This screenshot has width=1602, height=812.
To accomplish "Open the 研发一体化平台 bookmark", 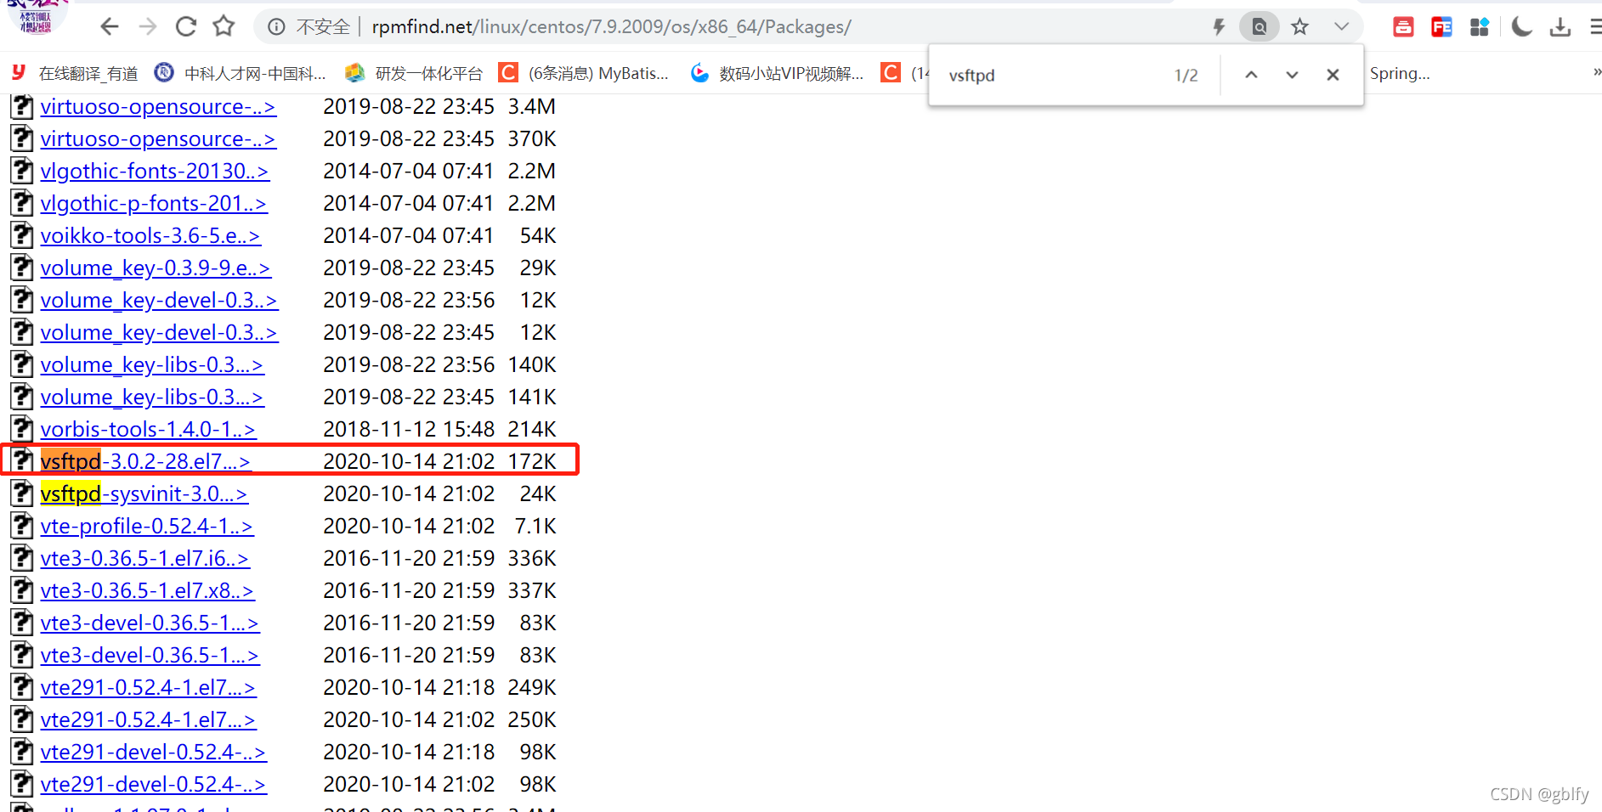I will click(x=413, y=73).
